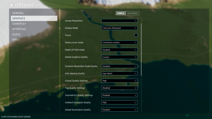The image size is (212, 119).
Task: Click the settings list vertical scrollbar
Action: [x=141, y=50]
